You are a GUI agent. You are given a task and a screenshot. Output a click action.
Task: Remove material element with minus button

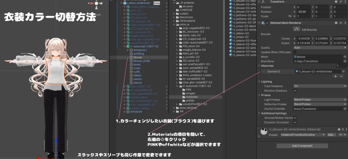[341, 76]
